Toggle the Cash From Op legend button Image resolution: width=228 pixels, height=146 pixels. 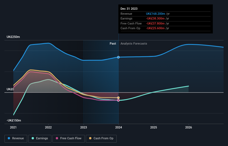click(101, 138)
